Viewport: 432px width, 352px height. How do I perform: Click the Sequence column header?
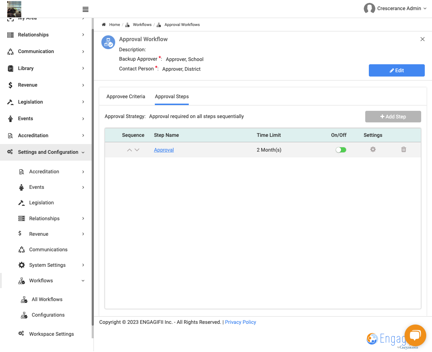coord(133,135)
